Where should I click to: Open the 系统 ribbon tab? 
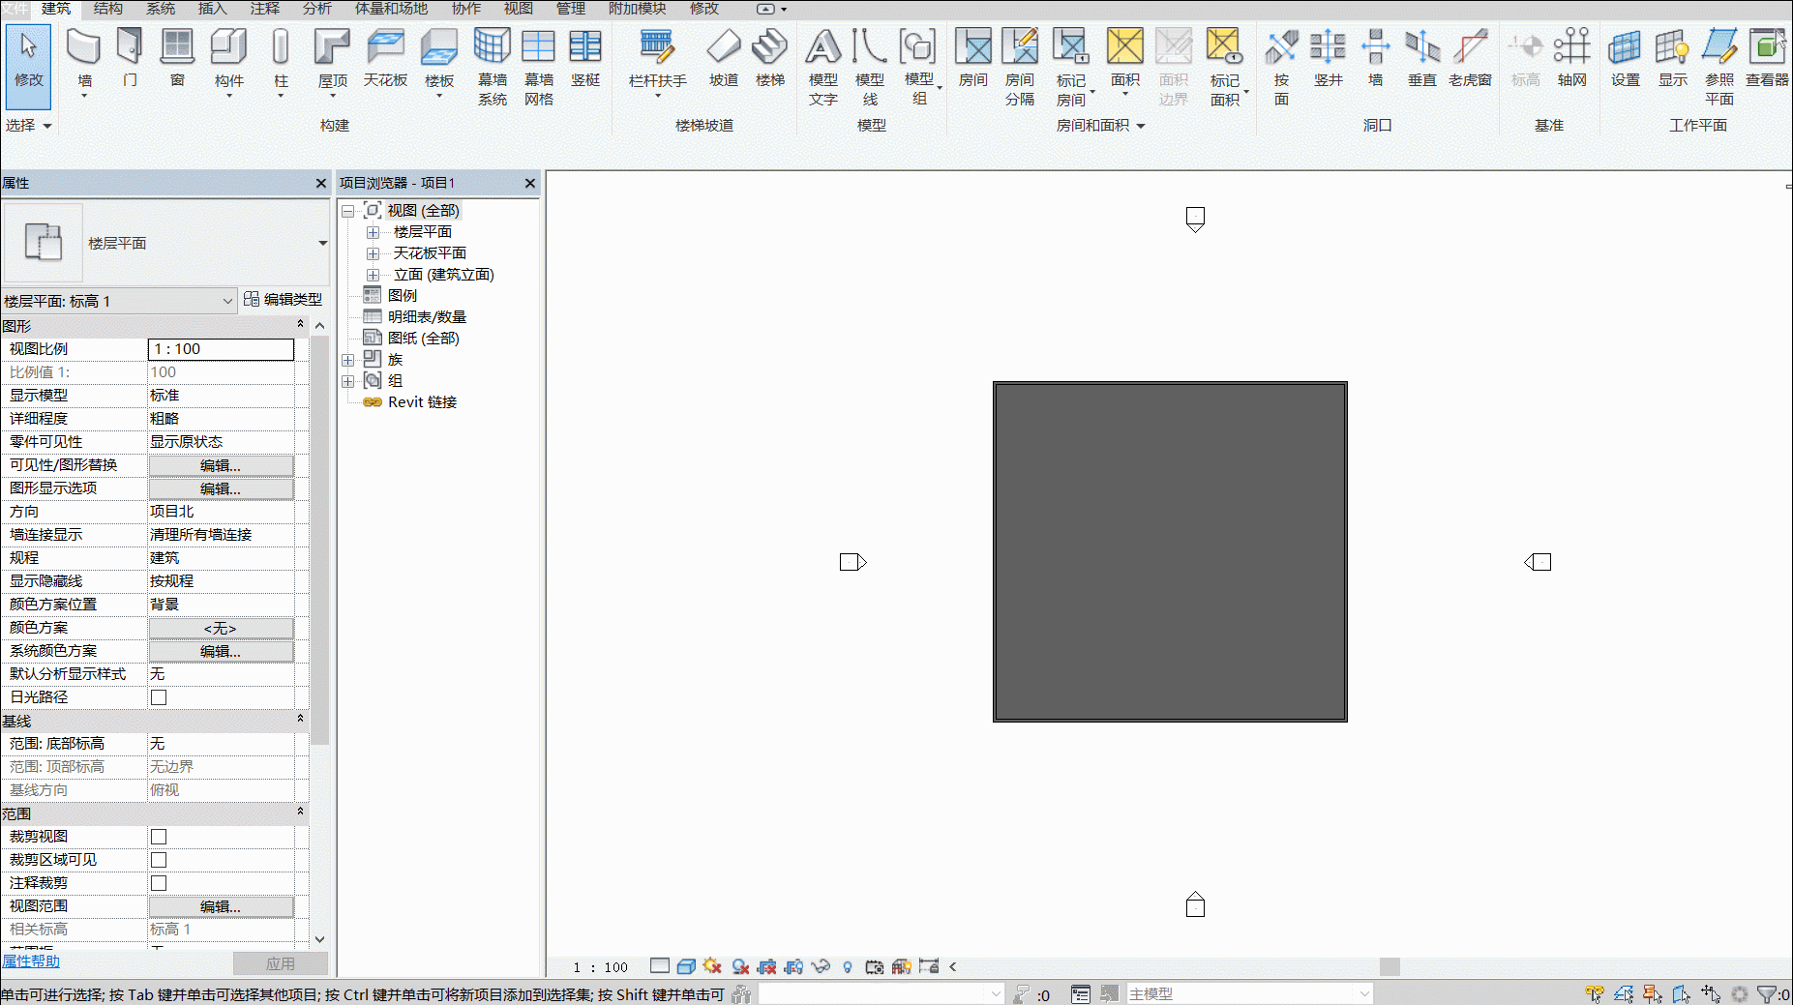tap(161, 9)
